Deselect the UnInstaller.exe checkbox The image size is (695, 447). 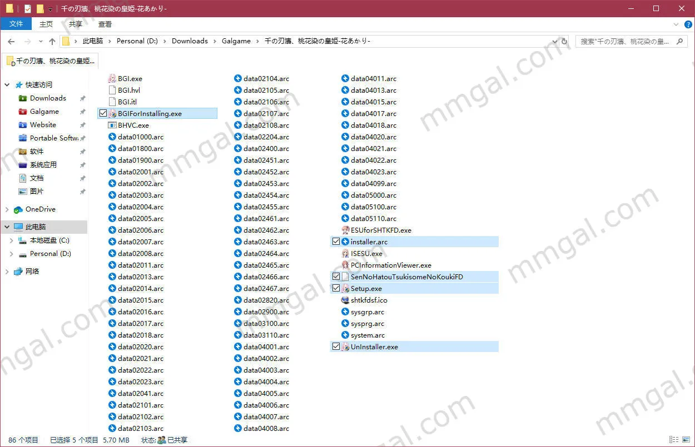coord(336,346)
